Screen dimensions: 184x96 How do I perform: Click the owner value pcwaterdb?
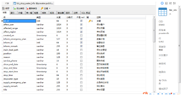pos(164,33)
